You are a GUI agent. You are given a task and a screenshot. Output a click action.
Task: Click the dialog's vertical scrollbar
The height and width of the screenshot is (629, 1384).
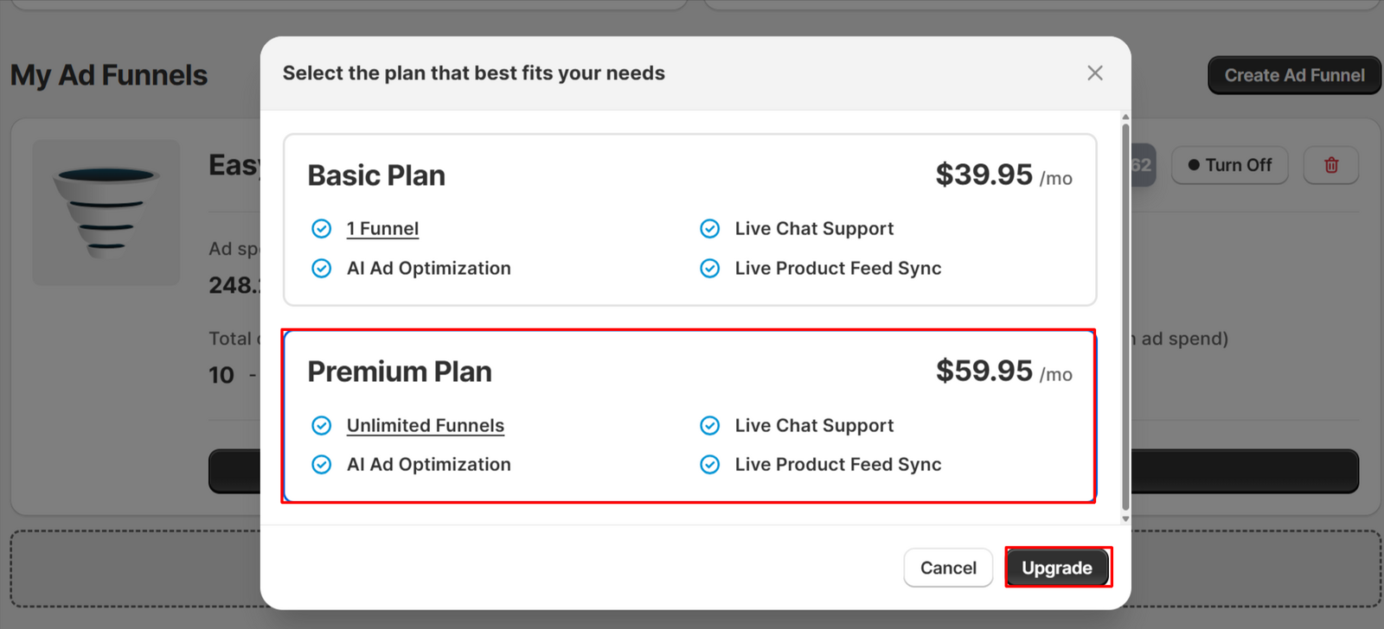[x=1125, y=315]
